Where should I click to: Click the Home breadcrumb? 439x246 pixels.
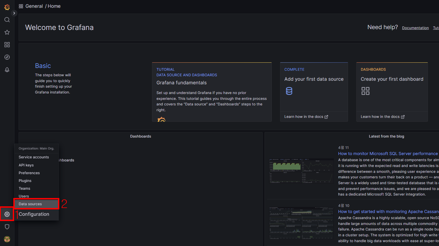coord(54,6)
